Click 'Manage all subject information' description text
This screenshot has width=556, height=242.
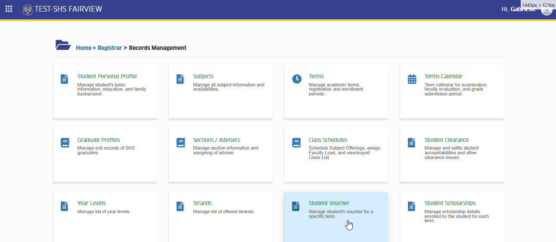click(229, 87)
